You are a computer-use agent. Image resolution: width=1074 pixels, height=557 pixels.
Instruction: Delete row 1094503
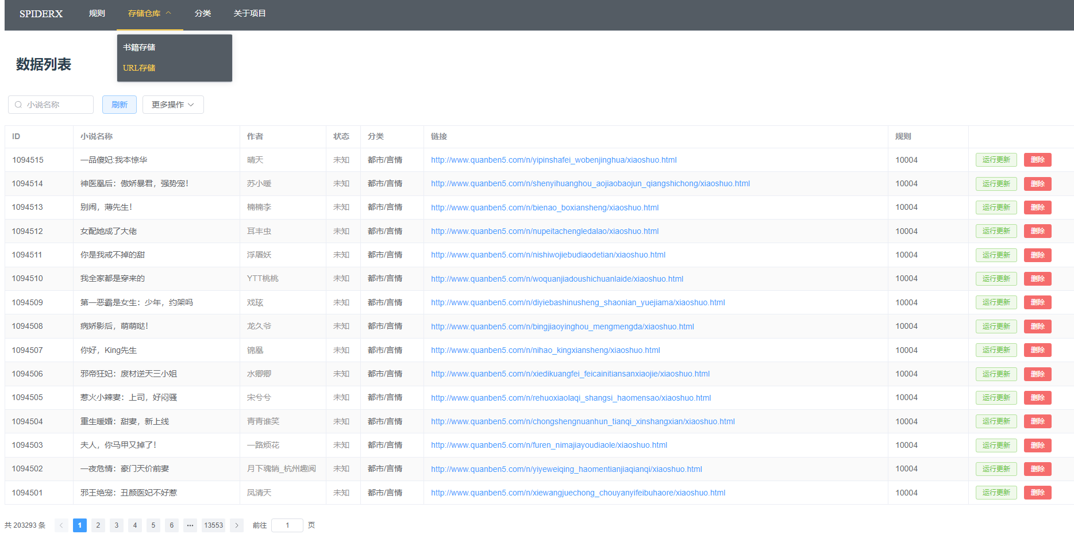[x=1038, y=445]
